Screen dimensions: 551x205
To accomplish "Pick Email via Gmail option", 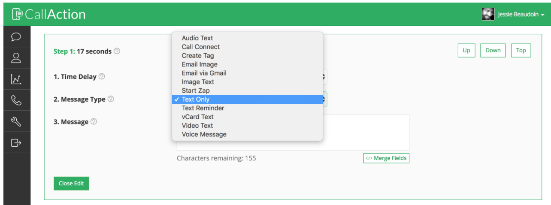I will click(247, 73).
